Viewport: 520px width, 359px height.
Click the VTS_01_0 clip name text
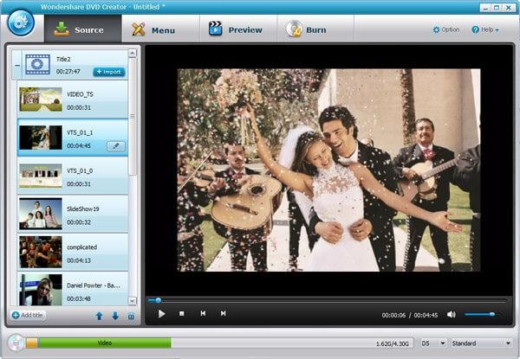point(80,170)
